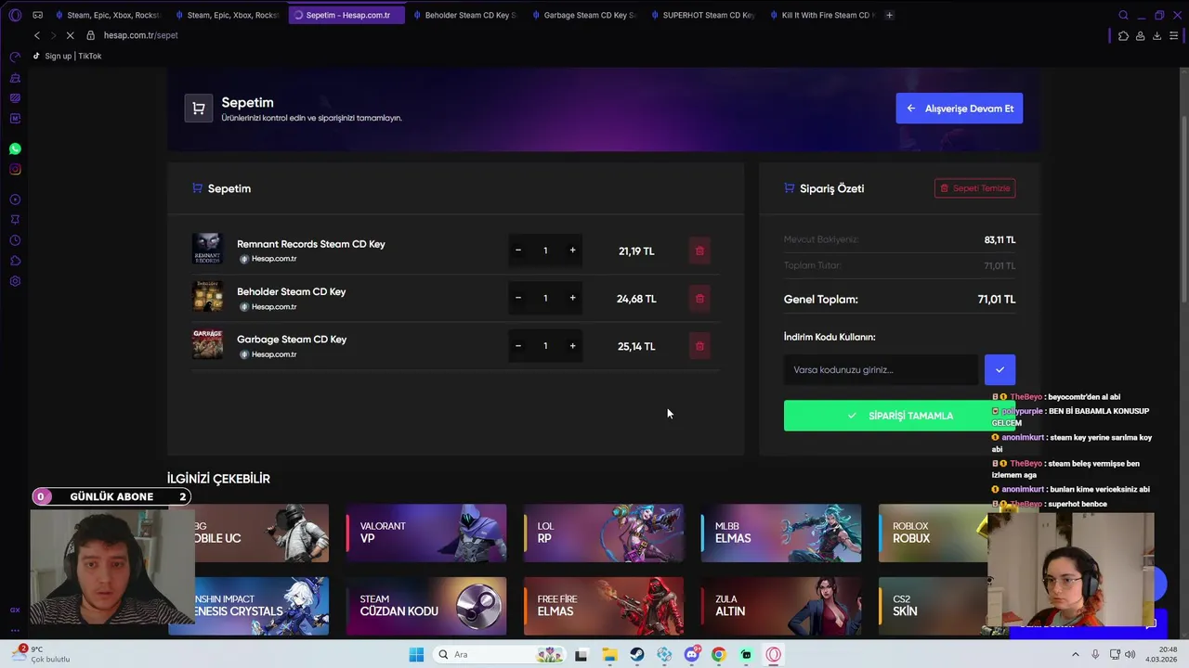This screenshot has width=1189, height=668.
Task: Apply the discount code with the checkmark button
Action: tap(1000, 369)
